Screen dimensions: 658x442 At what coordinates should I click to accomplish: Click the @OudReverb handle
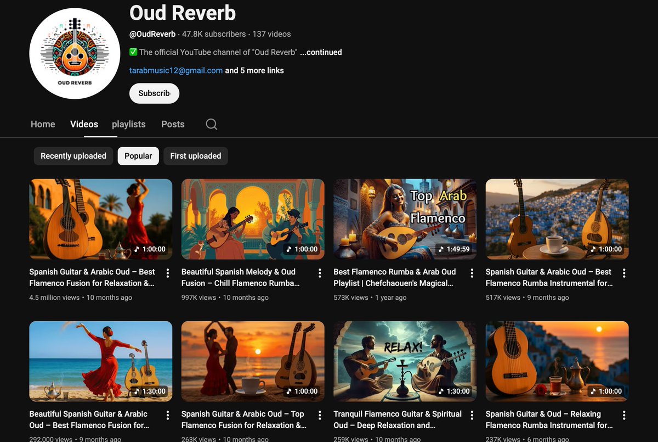tap(152, 34)
